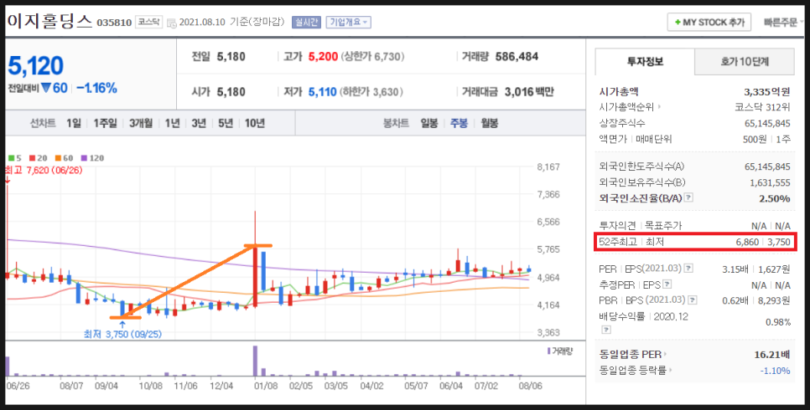Expand the 빠른주문 quick order menu
810x410 pixels.
(785, 23)
